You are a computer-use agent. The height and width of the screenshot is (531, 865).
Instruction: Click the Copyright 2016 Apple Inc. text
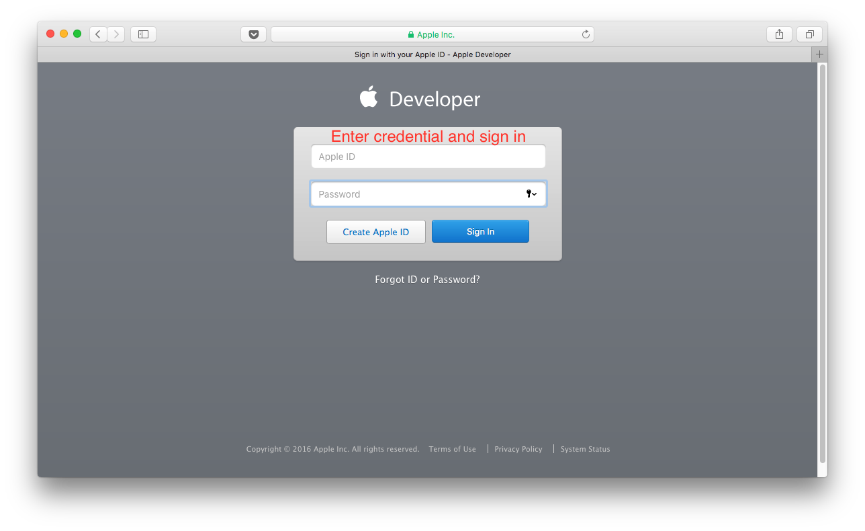click(x=333, y=449)
